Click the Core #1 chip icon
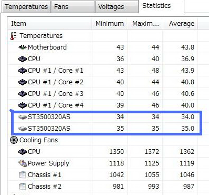This screenshot has width=209, height=195. click(23, 71)
